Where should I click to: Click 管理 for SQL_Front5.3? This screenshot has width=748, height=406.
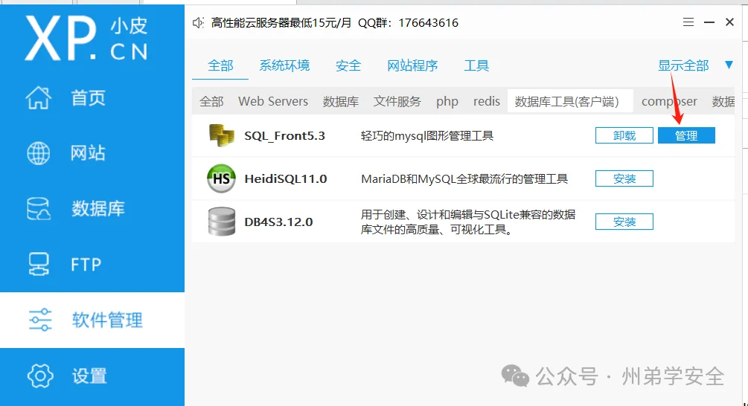pyautogui.click(x=686, y=135)
